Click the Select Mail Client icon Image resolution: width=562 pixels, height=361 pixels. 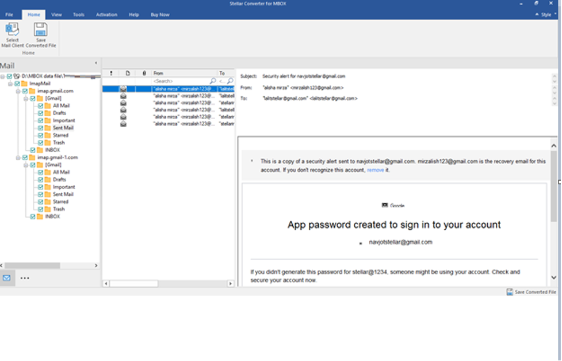click(12, 30)
